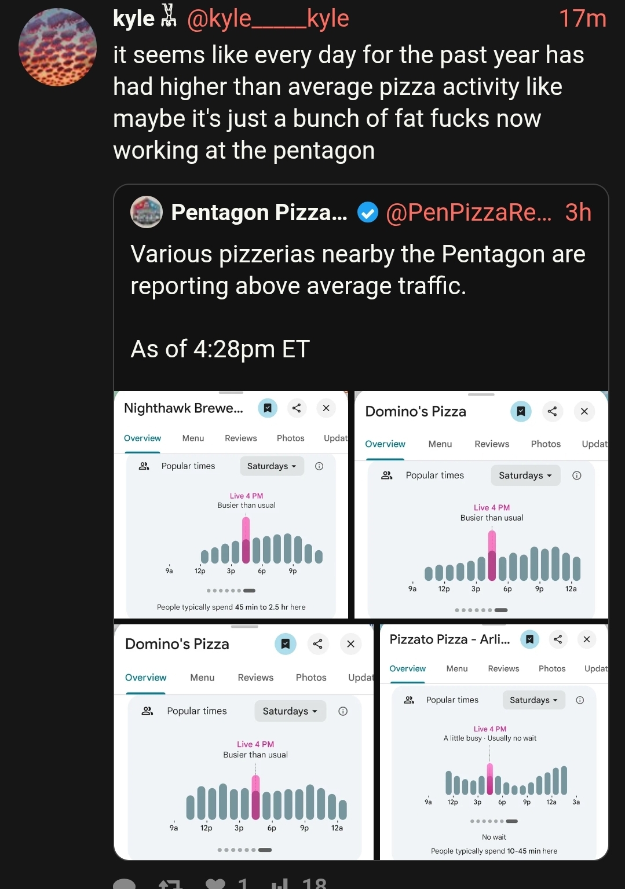Image resolution: width=625 pixels, height=889 pixels.
Task: Click the blue verified badge beside Pentagon Pizza
Action: [367, 213]
